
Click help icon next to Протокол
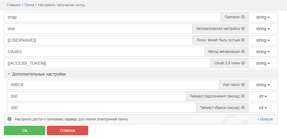point(243,17)
